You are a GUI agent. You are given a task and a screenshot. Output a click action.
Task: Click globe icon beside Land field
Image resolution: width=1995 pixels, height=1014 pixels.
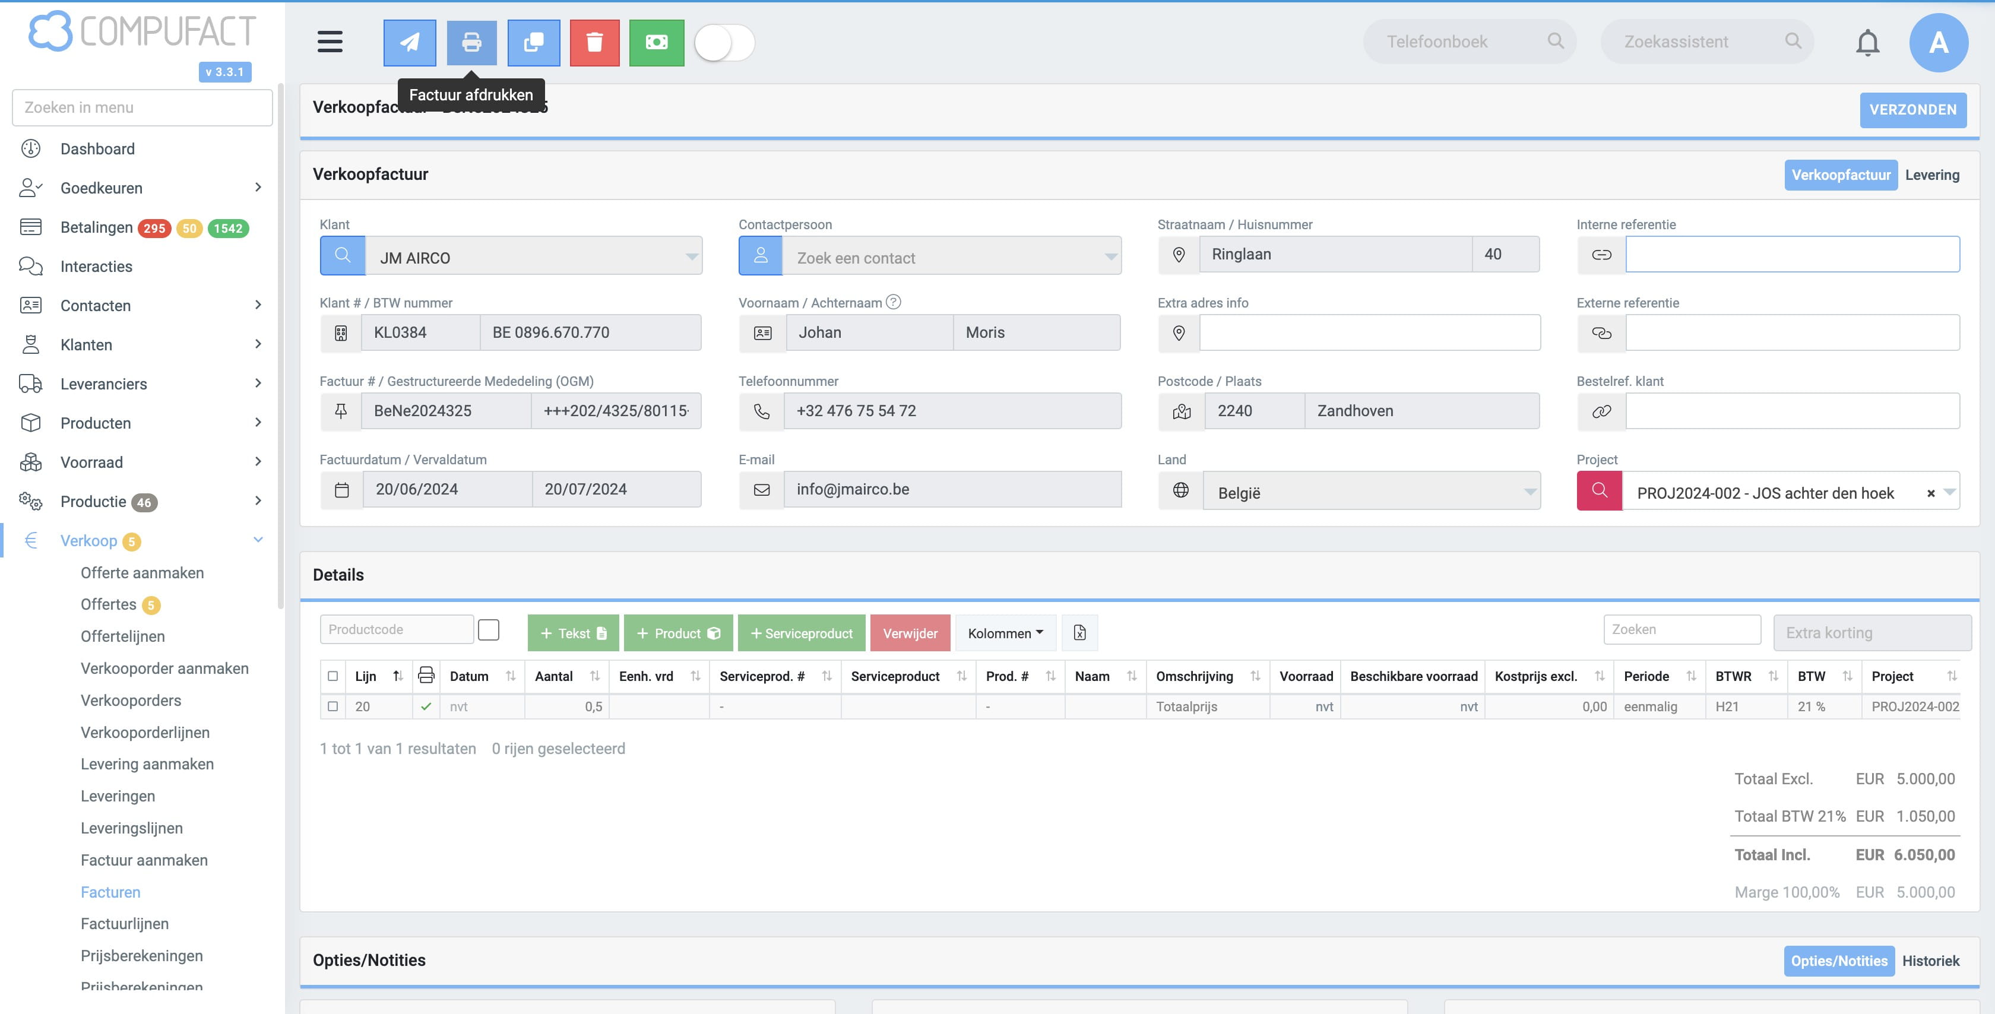click(1180, 490)
